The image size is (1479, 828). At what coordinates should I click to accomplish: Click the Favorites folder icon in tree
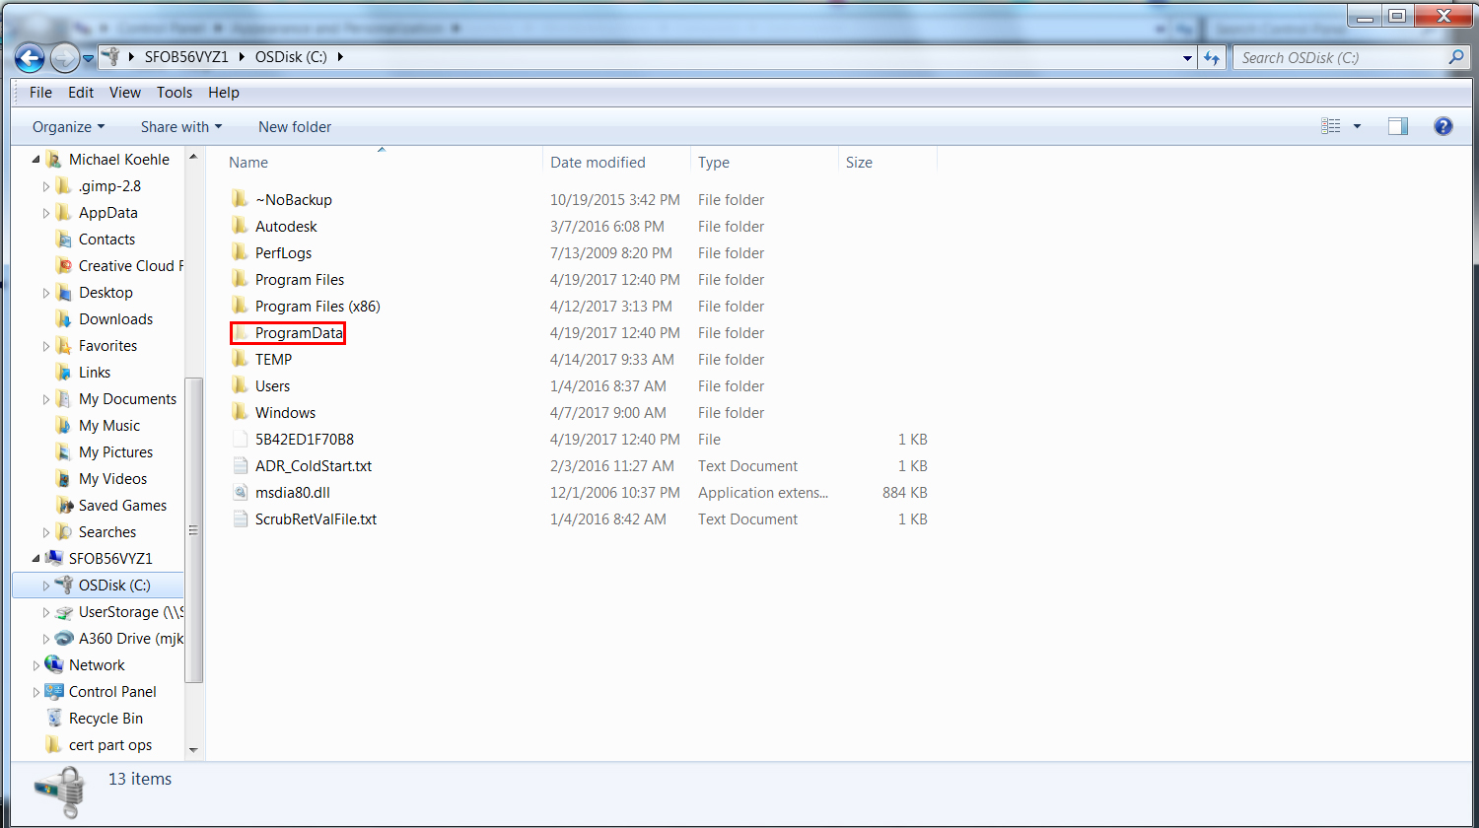[x=63, y=345]
